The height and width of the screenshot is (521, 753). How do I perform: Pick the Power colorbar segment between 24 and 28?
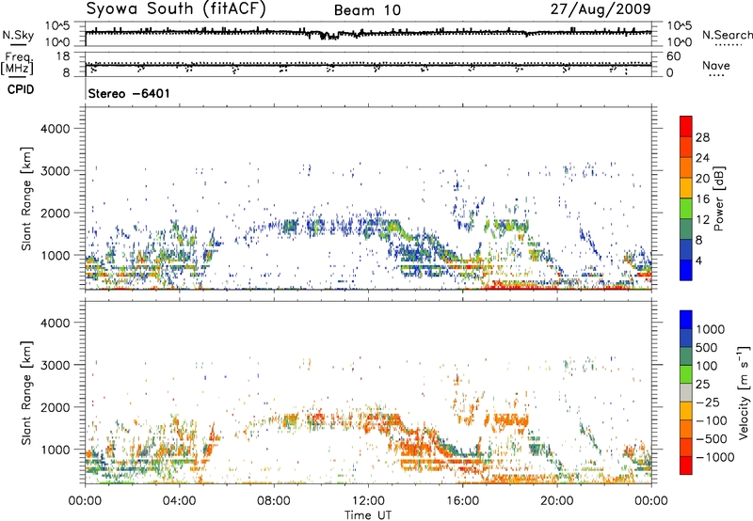(x=686, y=147)
